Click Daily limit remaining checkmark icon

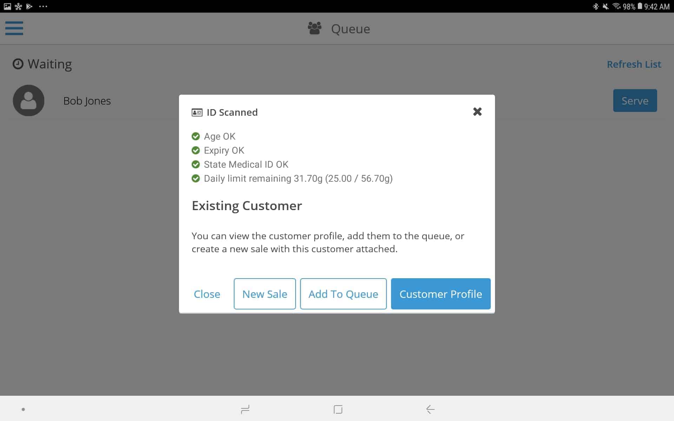tap(196, 178)
